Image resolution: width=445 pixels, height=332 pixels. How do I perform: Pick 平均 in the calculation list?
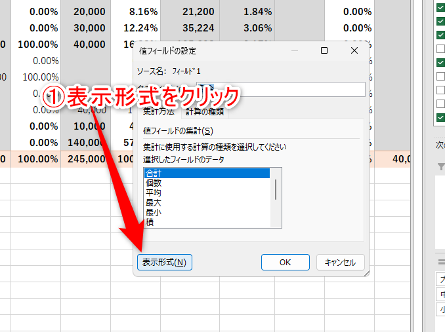207,193
